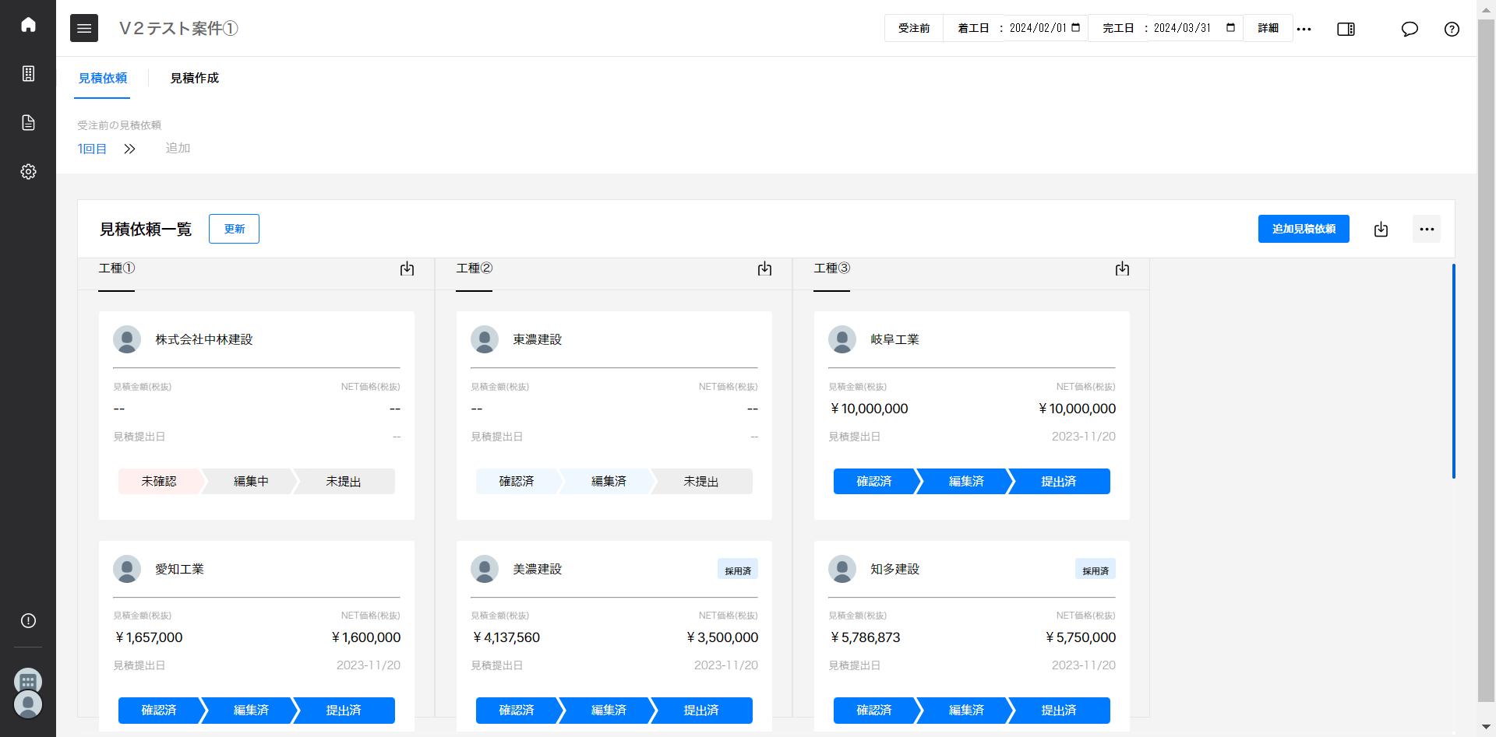Click the help question-mark icon

pyautogui.click(x=1452, y=30)
